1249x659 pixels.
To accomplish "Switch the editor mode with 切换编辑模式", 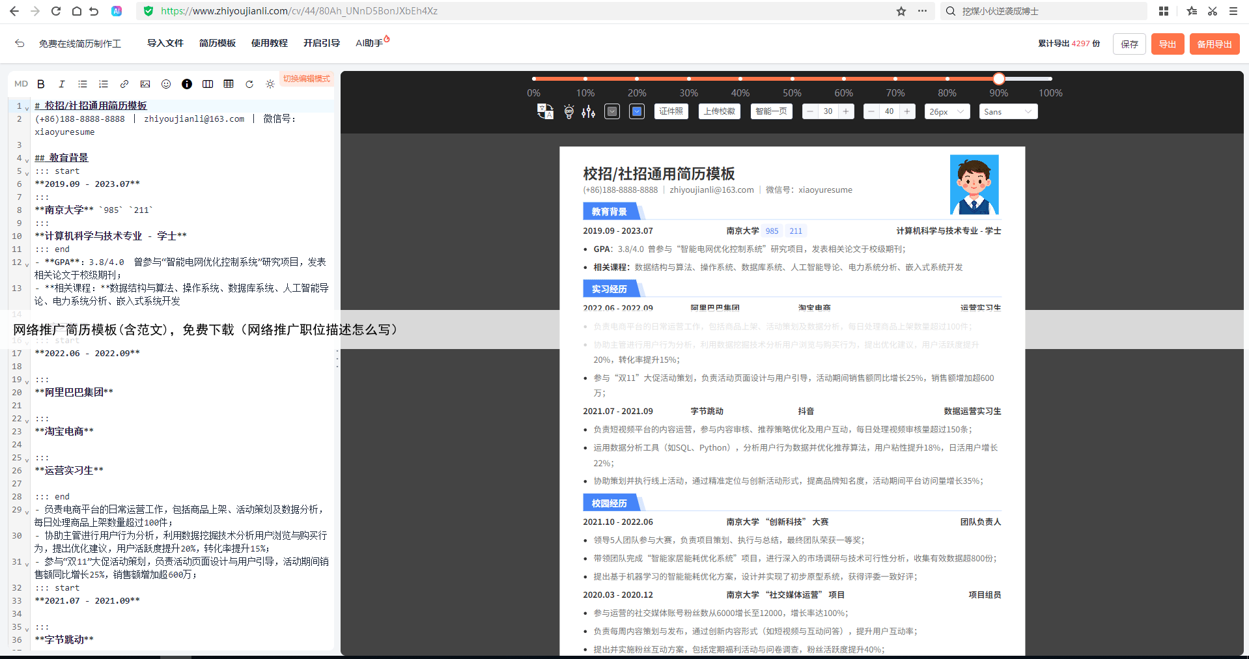I will (x=307, y=79).
